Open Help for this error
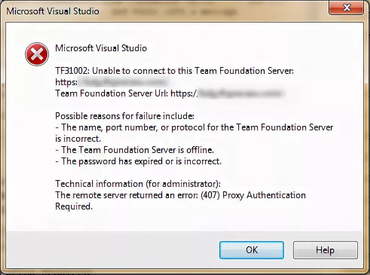The width and height of the screenshot is (370, 275). (325, 250)
